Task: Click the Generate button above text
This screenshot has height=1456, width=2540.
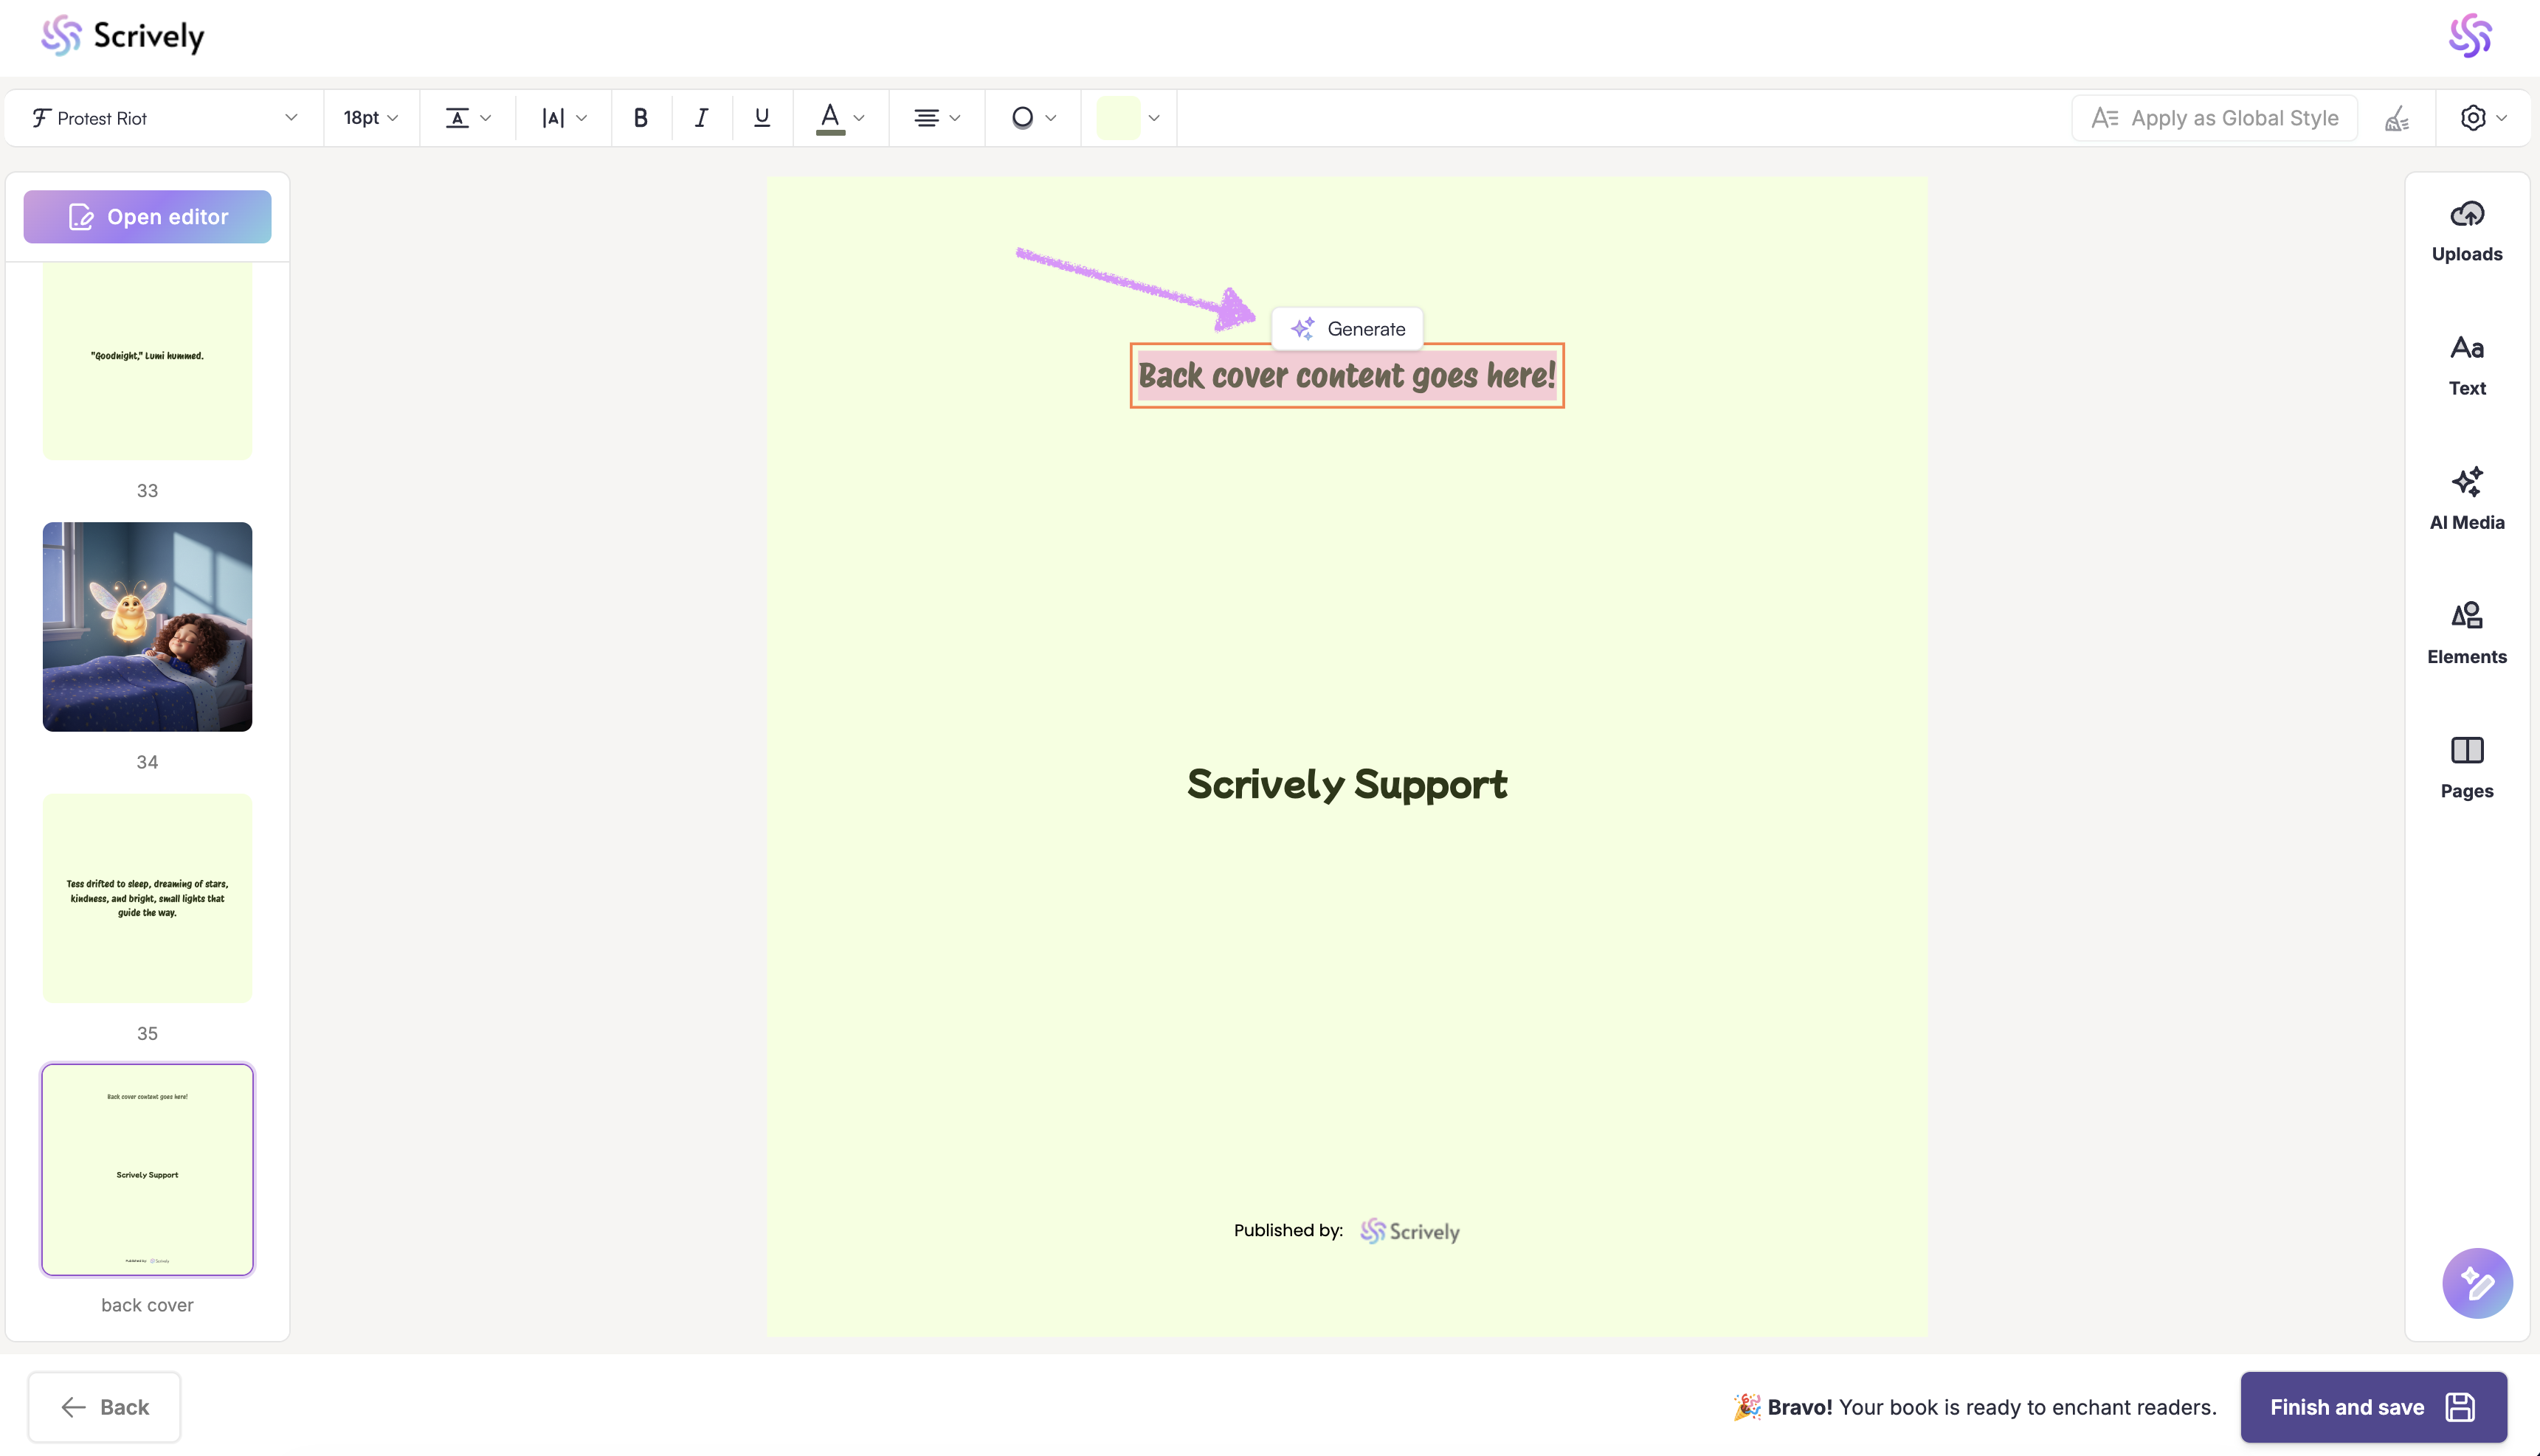Action: click(x=1347, y=329)
